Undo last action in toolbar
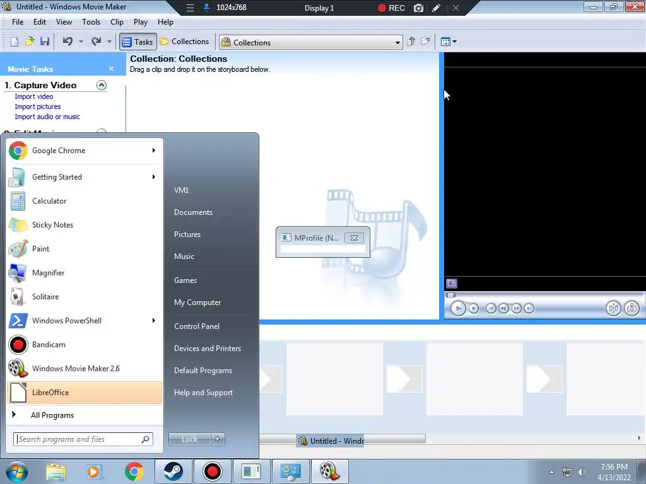 [68, 42]
